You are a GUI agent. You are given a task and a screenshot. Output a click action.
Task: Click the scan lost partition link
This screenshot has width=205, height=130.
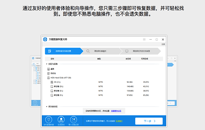(116, 111)
